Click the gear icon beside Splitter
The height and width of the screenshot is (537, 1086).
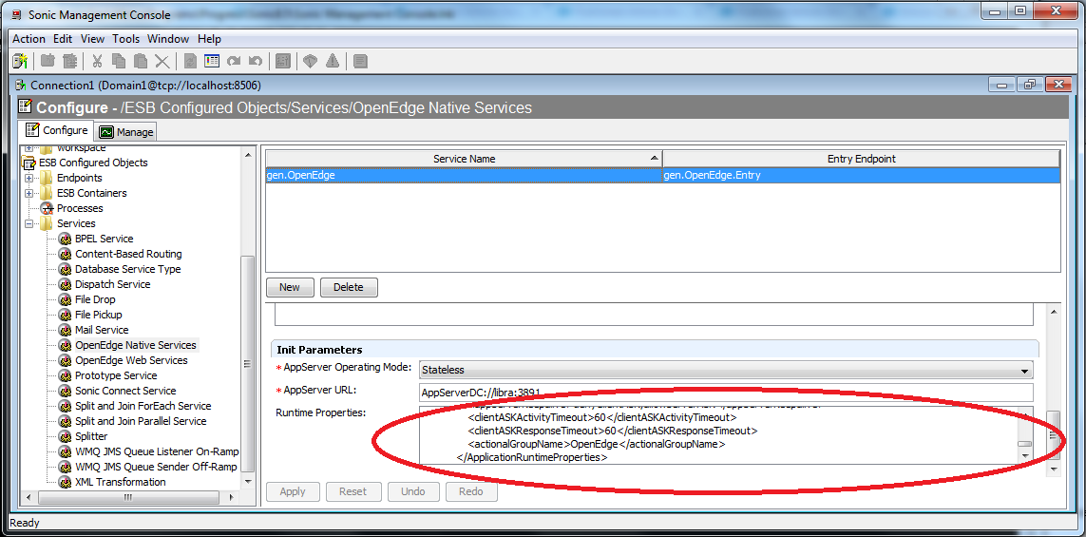[66, 436]
